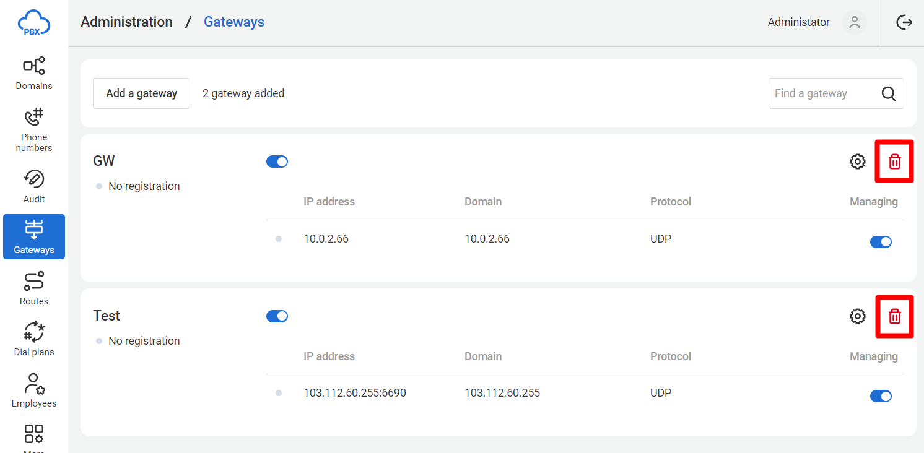Screen dimensions: 924x453
Task: Disable the GW gateway toggle
Action: coord(277,162)
